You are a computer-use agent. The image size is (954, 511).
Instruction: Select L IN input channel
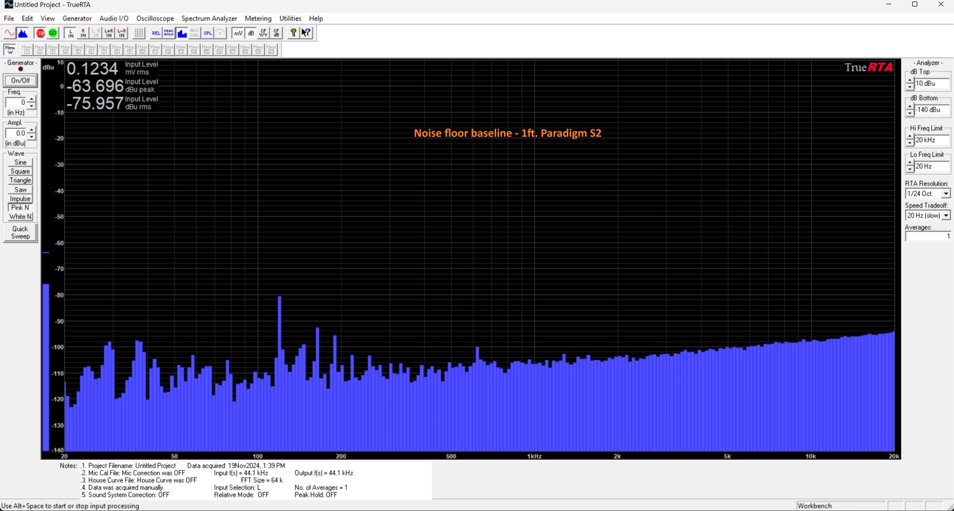coord(71,33)
